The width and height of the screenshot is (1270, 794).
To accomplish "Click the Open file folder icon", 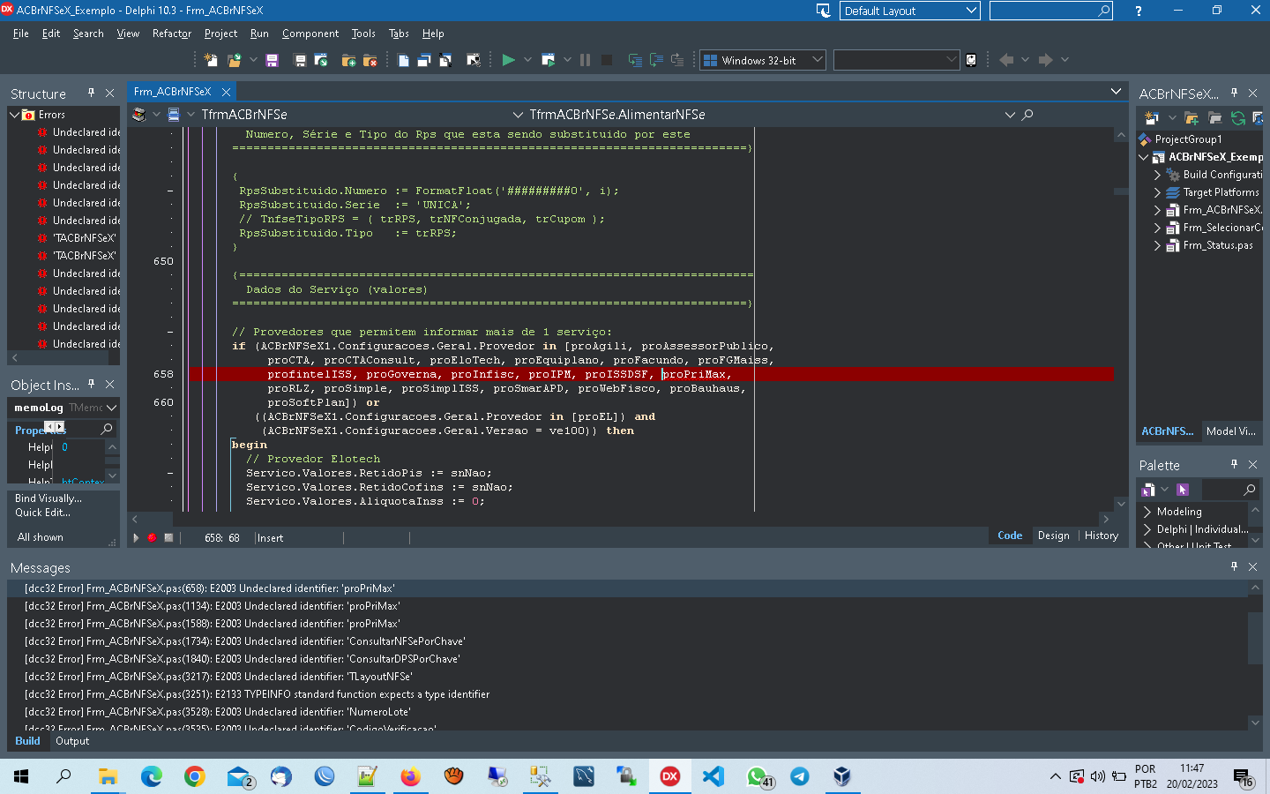I will (234, 60).
